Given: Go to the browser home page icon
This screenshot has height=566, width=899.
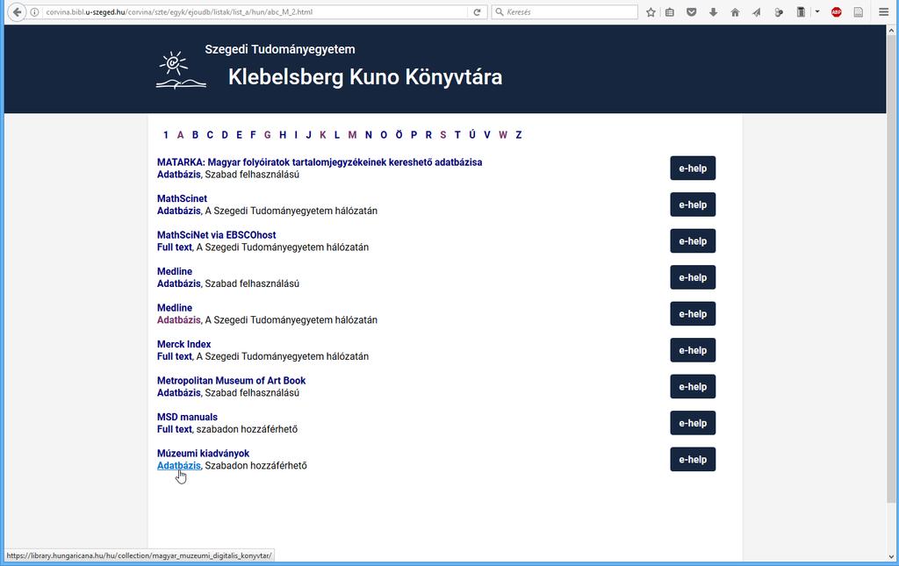Looking at the screenshot, I should pos(735,12).
